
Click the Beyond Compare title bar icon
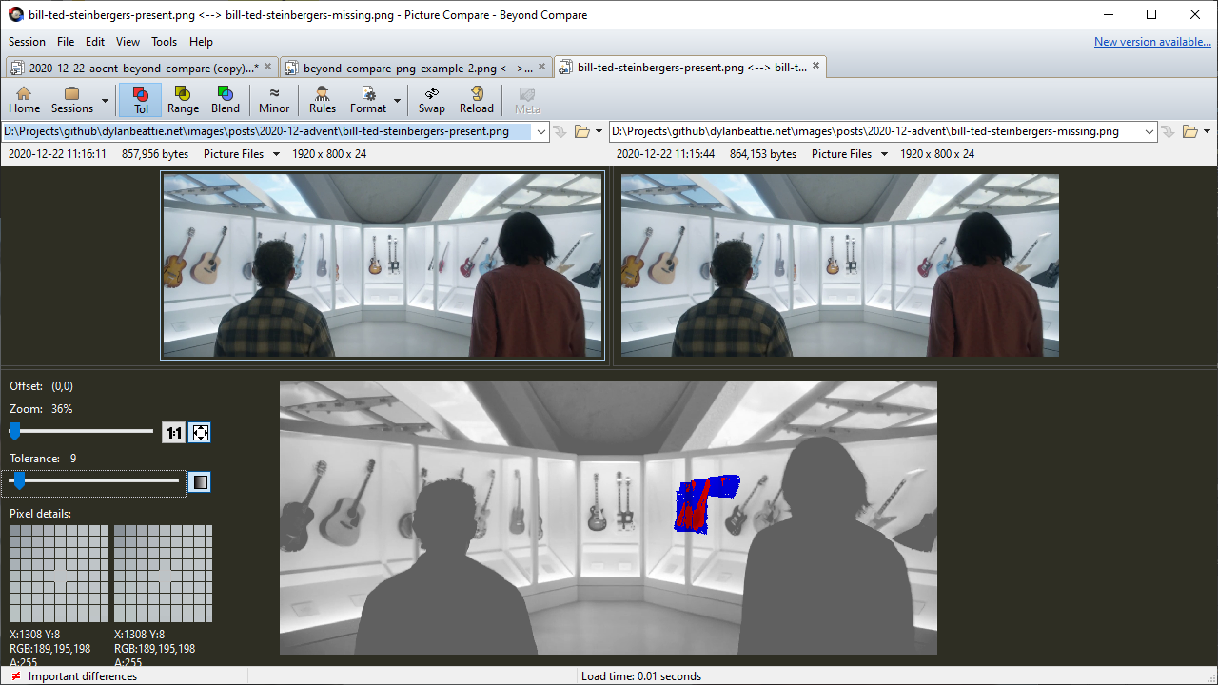tap(15, 14)
